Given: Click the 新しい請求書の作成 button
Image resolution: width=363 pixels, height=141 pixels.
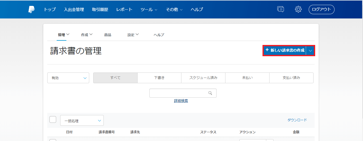Looking at the screenshot, I should (x=285, y=50).
